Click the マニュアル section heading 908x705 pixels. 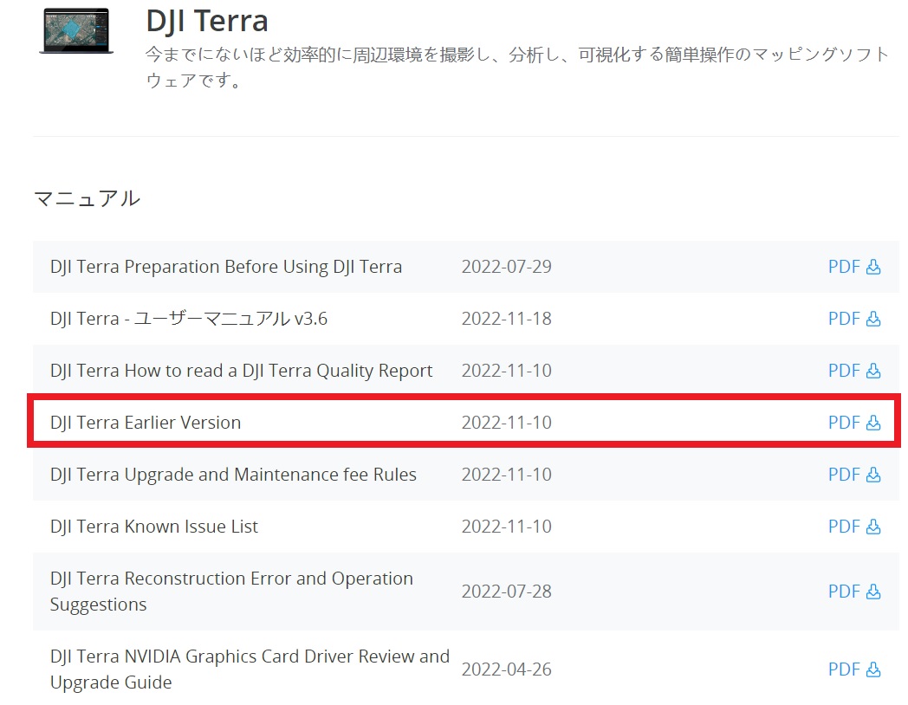pyautogui.click(x=87, y=198)
